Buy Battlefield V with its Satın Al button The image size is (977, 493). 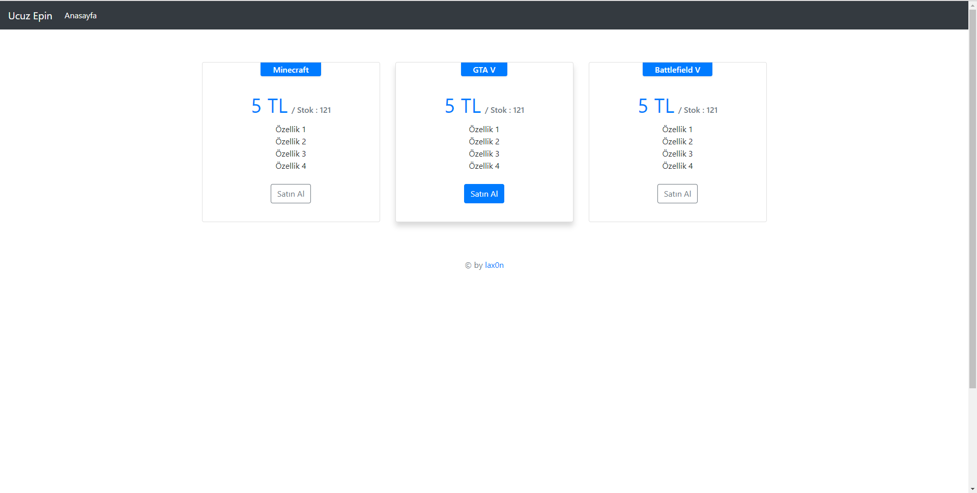pyautogui.click(x=677, y=194)
